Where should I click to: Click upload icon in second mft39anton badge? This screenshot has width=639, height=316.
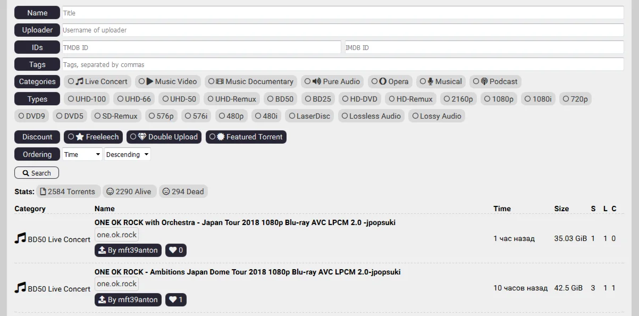click(102, 300)
